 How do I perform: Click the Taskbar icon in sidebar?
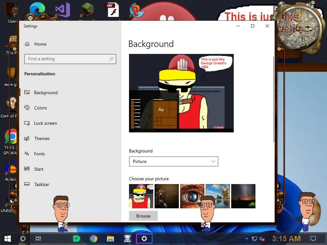[x=27, y=184]
